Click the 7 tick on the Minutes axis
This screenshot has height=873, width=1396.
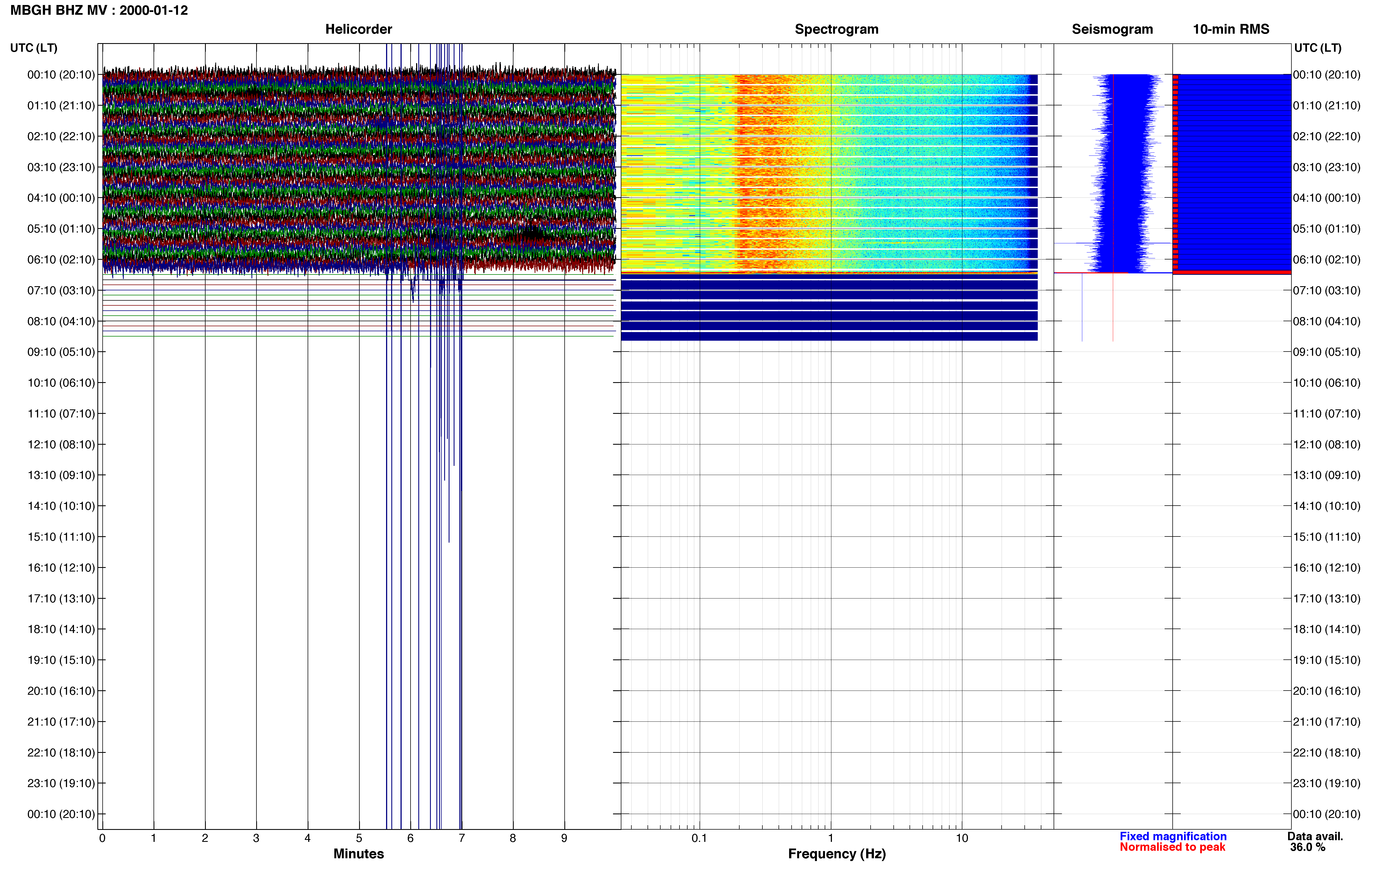coord(462,838)
